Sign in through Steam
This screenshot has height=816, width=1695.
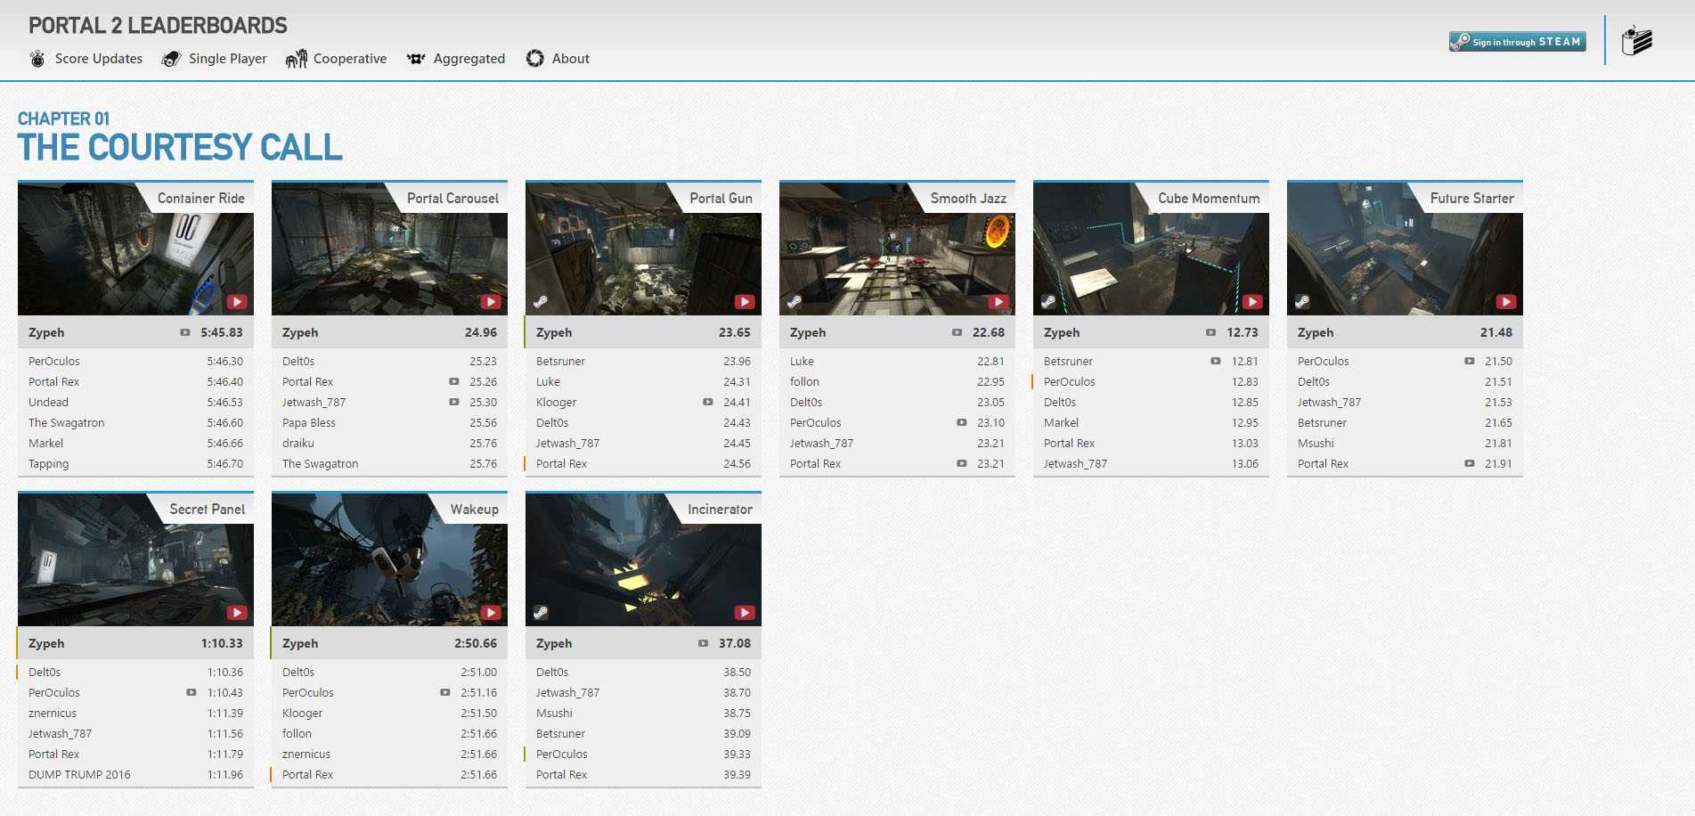tap(1517, 40)
